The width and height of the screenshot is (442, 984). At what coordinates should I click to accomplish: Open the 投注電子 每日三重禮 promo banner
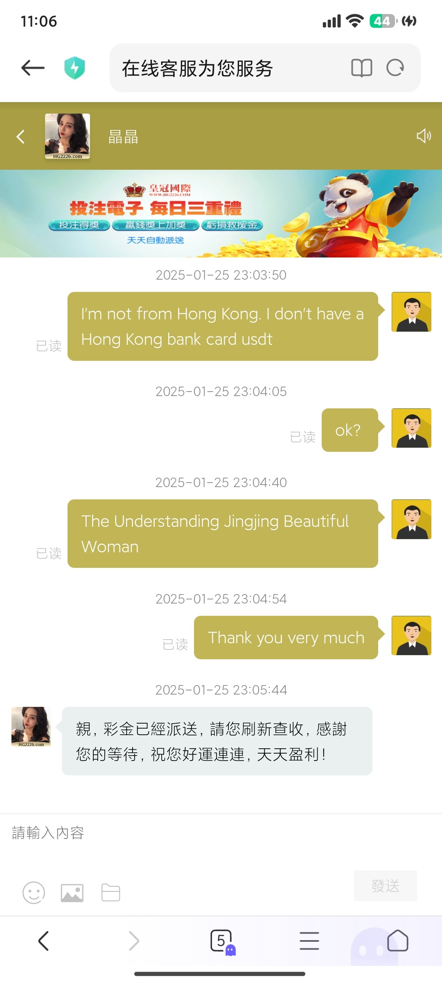tap(221, 214)
